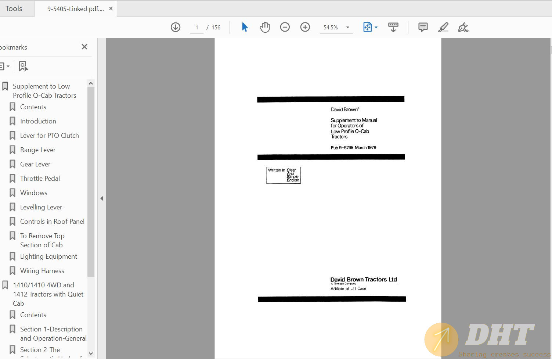Close the 9-5405-Linked pdf tab
The width and height of the screenshot is (552, 359).
click(111, 8)
